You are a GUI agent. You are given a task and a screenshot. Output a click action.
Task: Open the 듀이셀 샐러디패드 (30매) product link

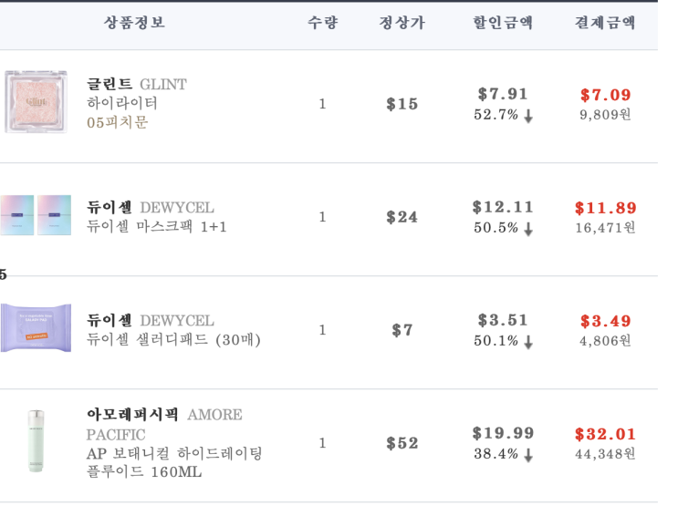173,340
